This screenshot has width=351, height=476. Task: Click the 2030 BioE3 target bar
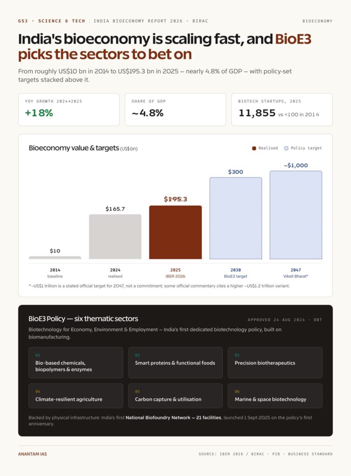tap(236, 218)
